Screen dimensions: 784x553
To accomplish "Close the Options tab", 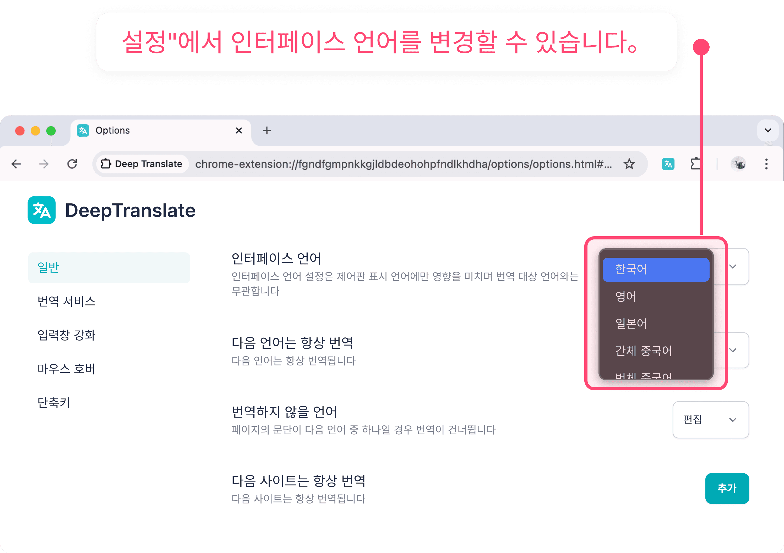I will [x=239, y=131].
